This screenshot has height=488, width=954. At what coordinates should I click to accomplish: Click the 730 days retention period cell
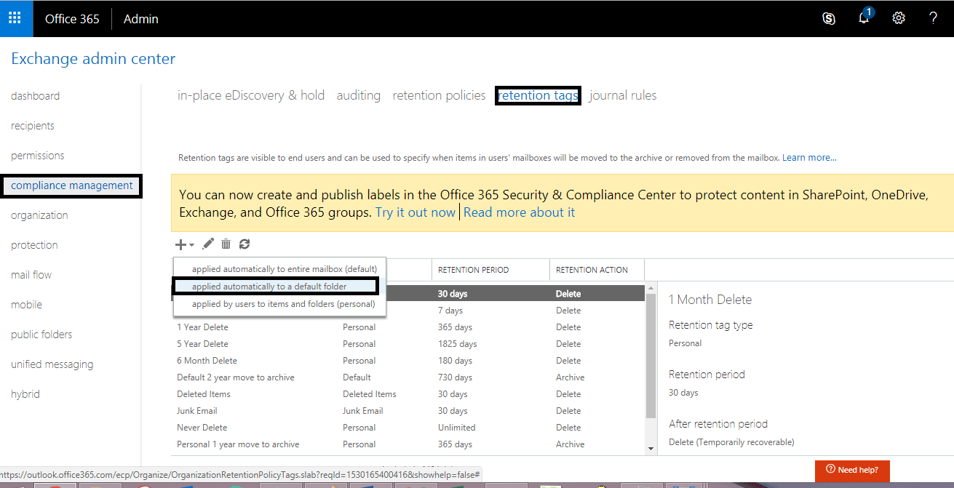(455, 377)
